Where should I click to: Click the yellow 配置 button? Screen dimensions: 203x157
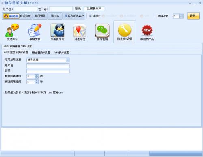pyautogui.click(x=193, y=16)
